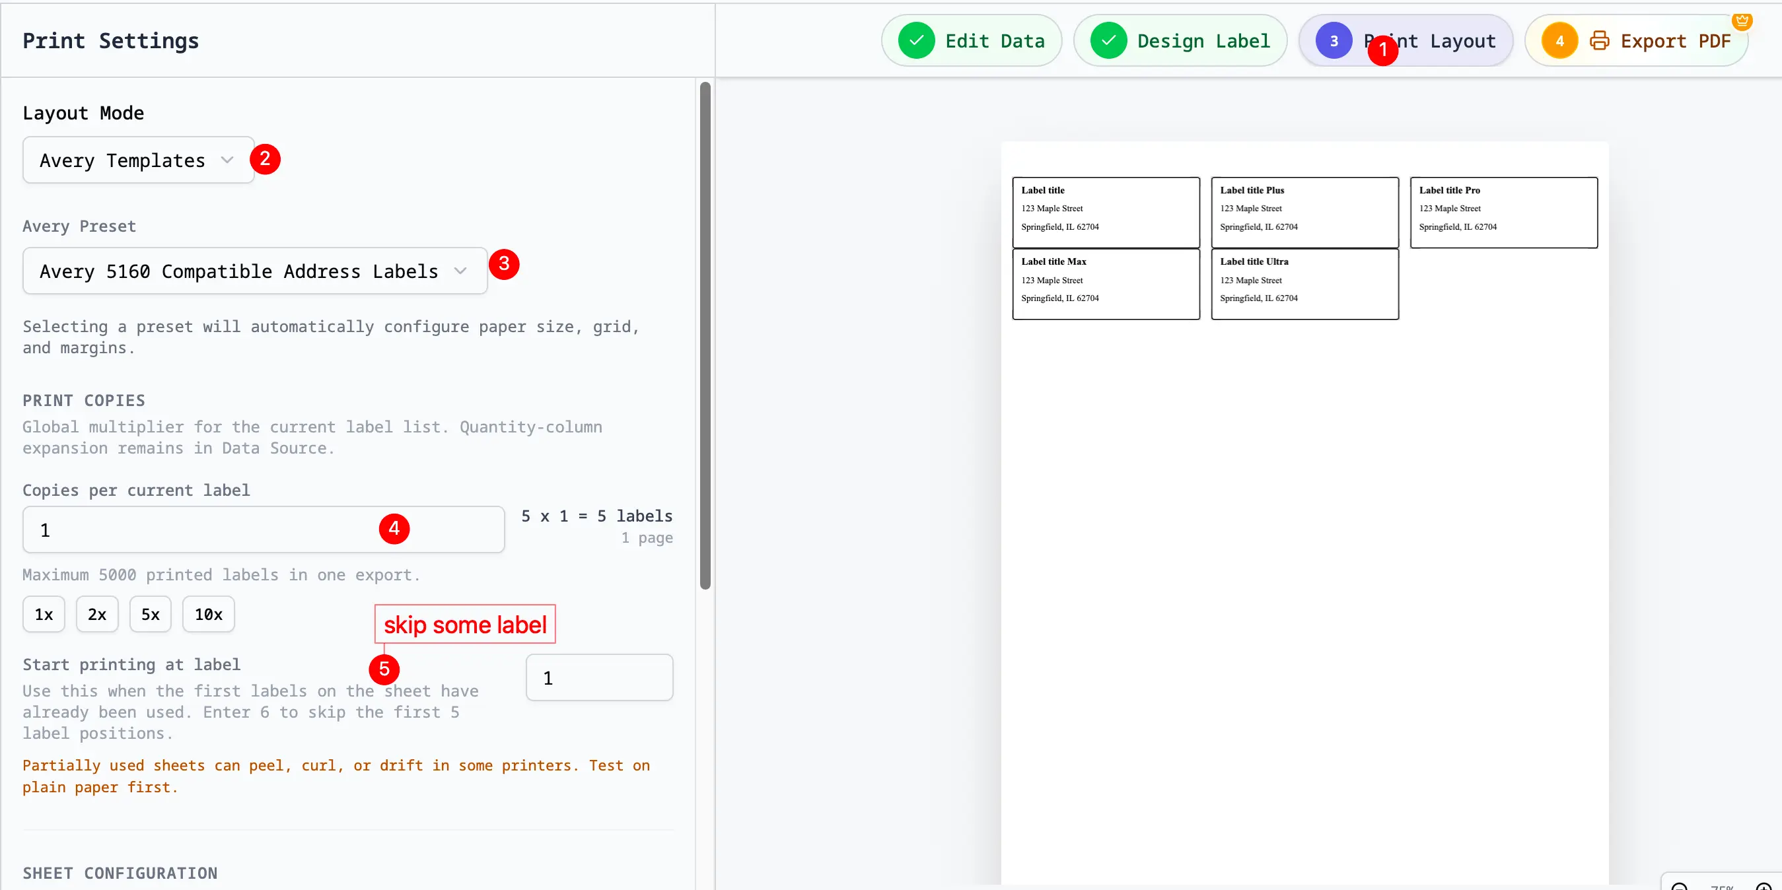Set copies to 2x
The image size is (1782, 890).
click(97, 614)
